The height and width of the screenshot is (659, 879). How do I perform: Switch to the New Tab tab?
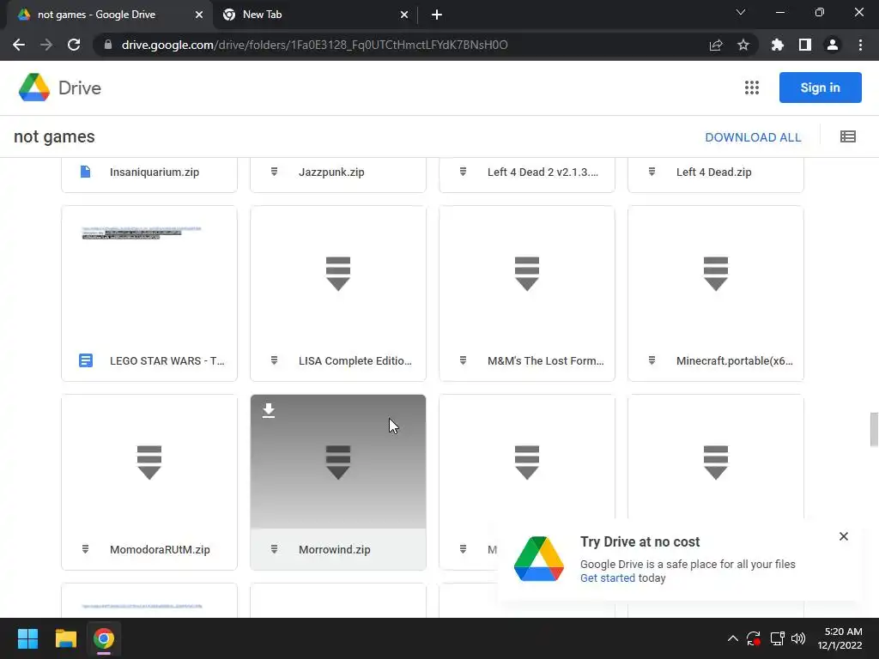pyautogui.click(x=316, y=15)
